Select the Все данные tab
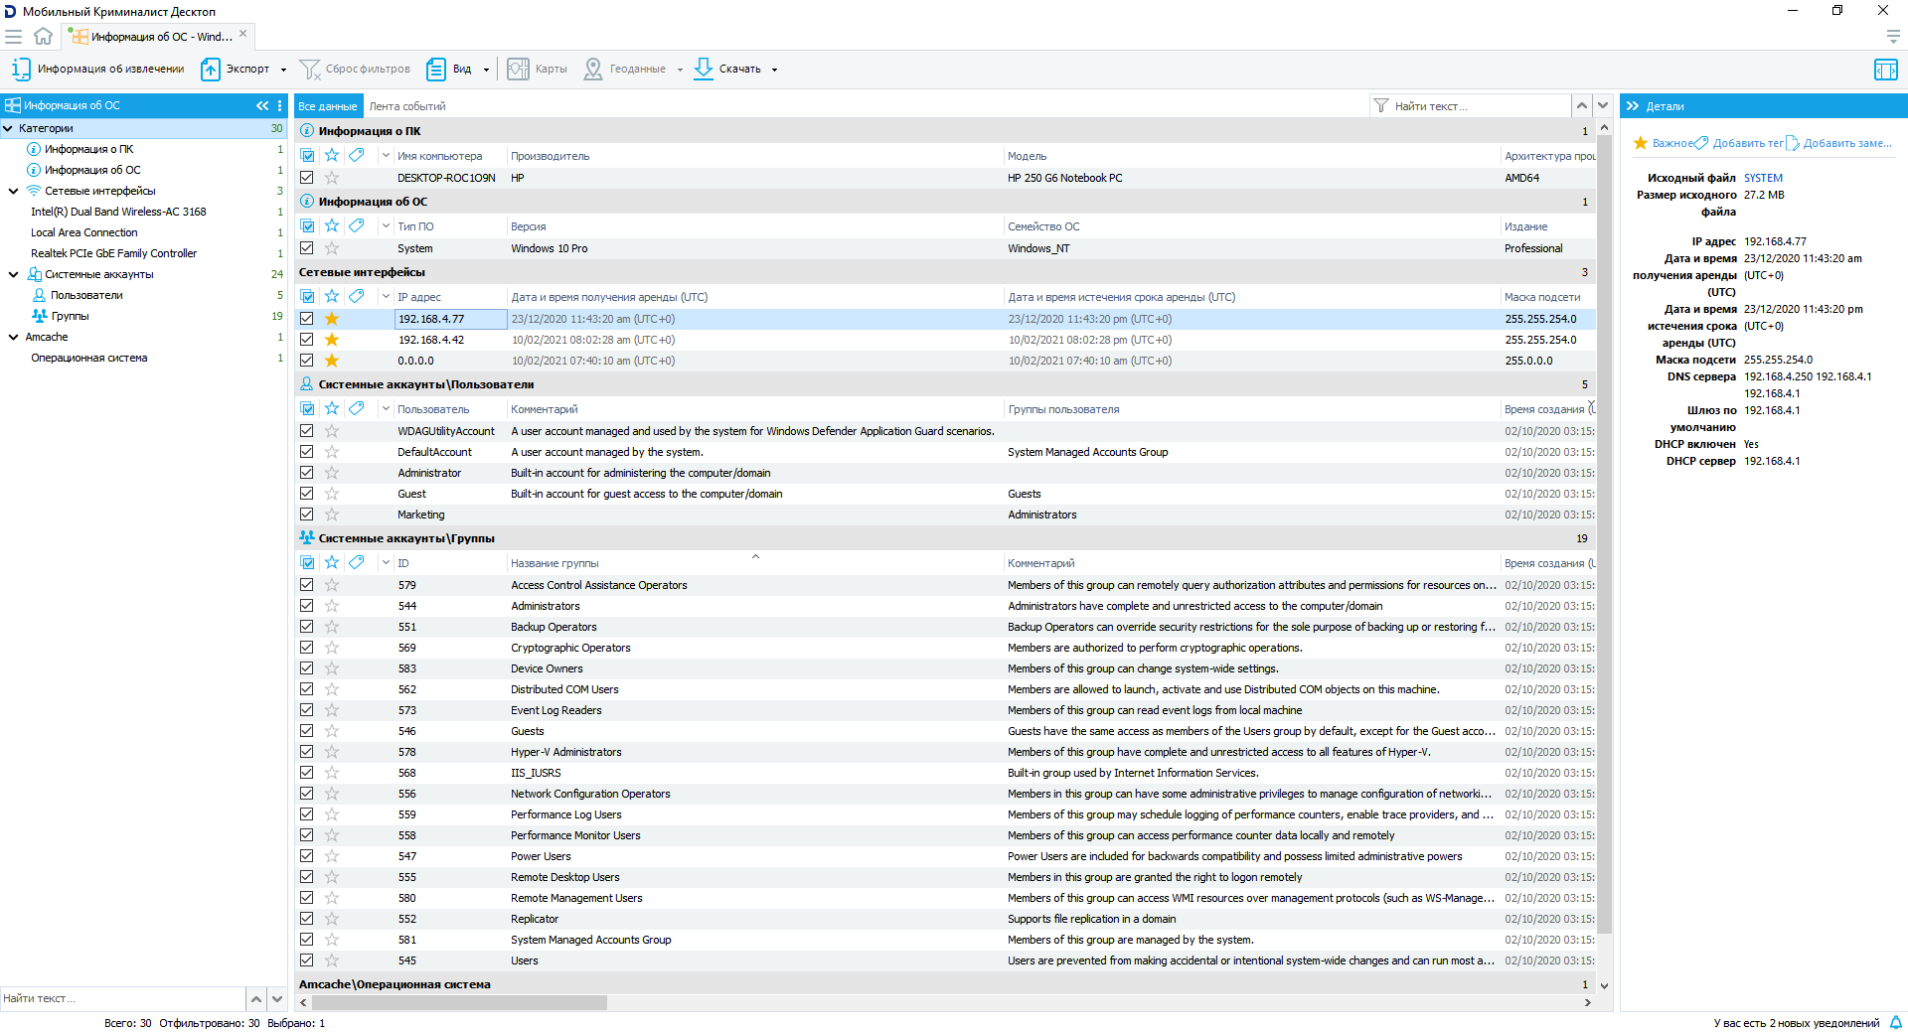This screenshot has width=1908, height=1033. pos(328,106)
